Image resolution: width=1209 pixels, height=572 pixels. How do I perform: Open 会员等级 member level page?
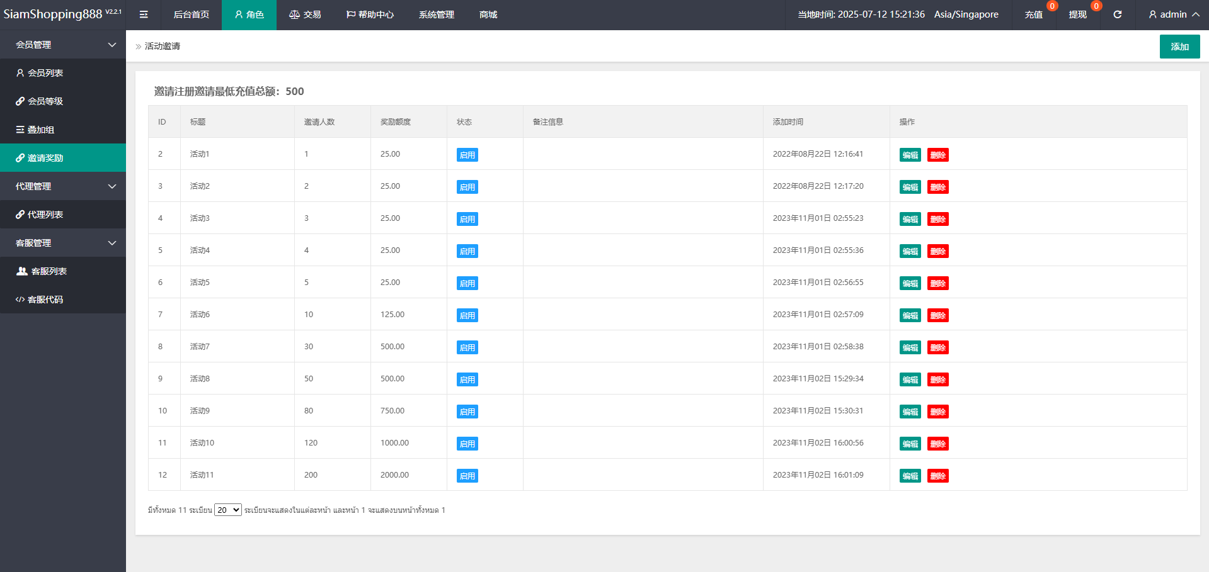pyautogui.click(x=45, y=101)
